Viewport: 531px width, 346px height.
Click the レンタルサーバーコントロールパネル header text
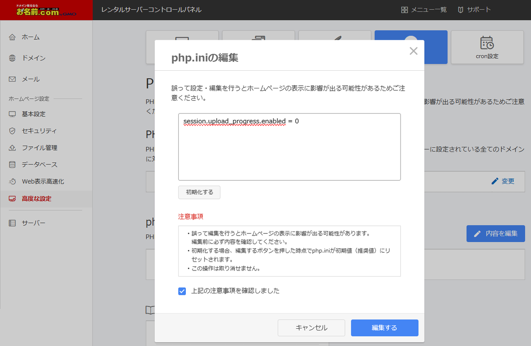(151, 10)
